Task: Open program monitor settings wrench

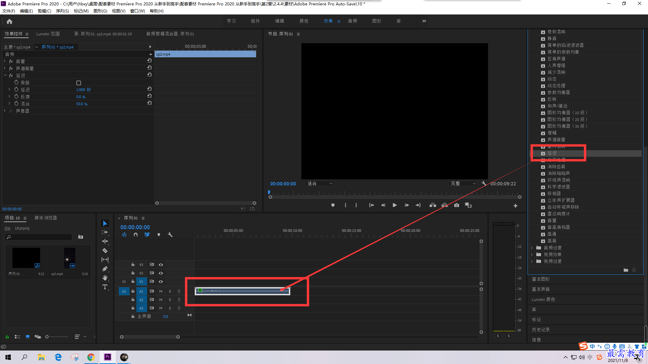Action: point(484,183)
